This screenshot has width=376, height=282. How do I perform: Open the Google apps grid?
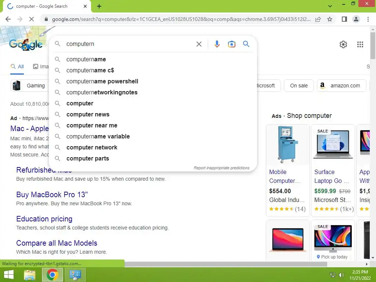pos(360,44)
